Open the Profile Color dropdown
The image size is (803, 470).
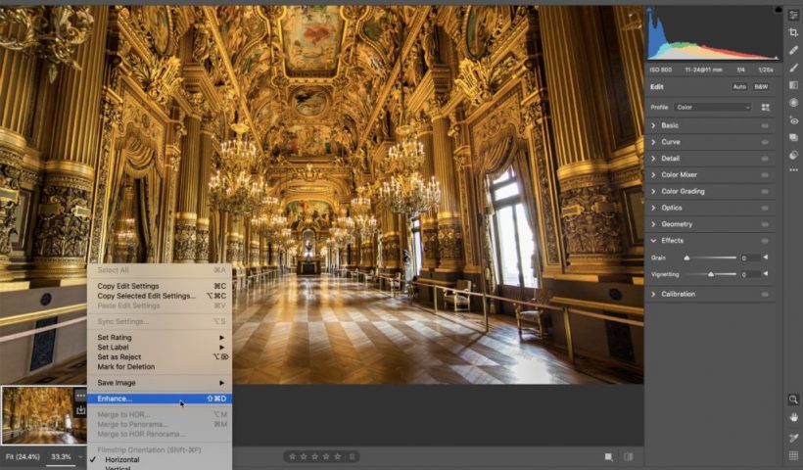click(713, 107)
